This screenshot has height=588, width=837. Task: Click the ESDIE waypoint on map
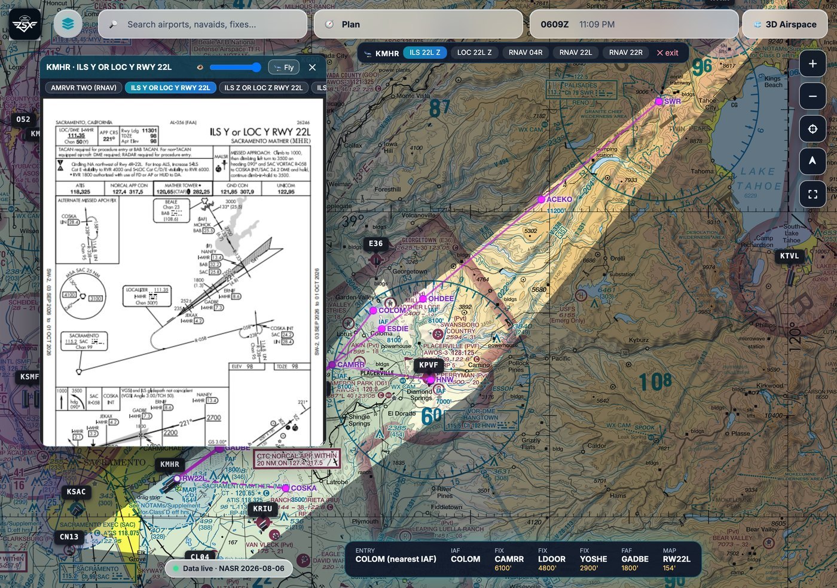click(381, 329)
